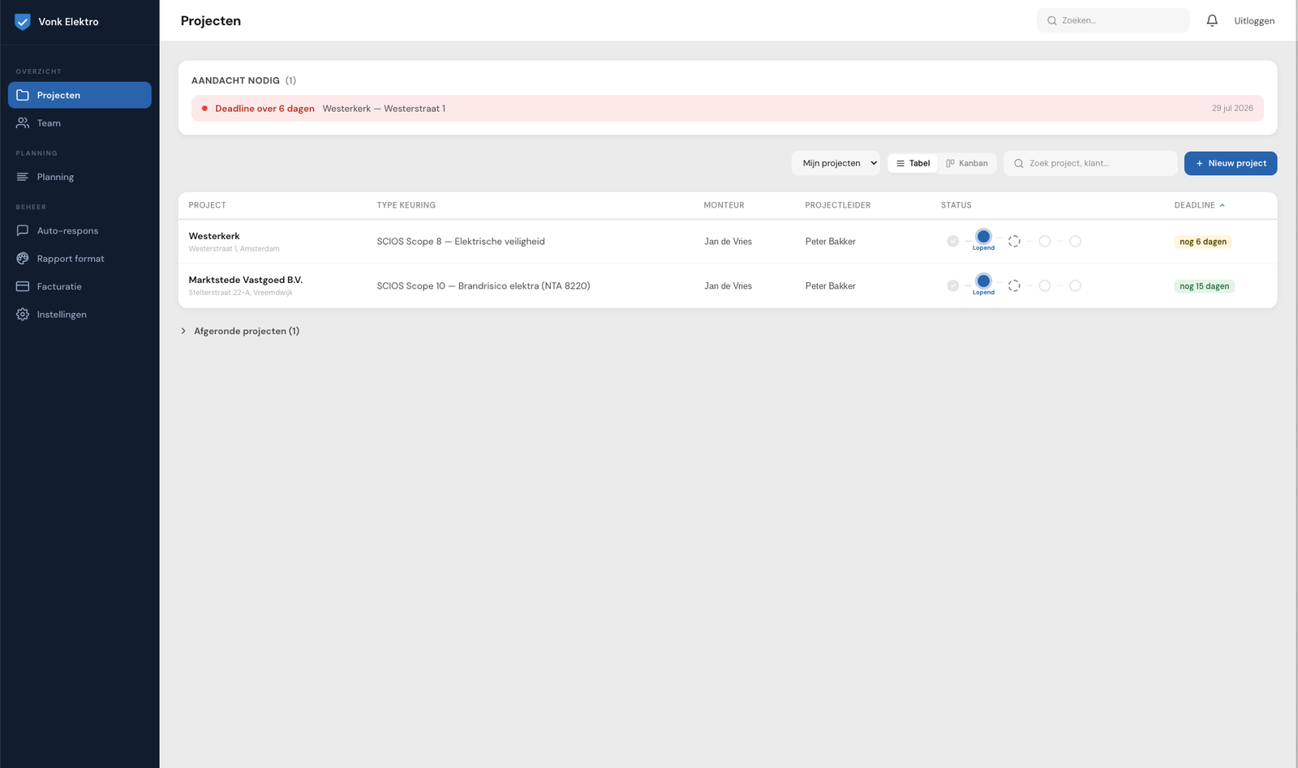Open Team via its people icon
1298x768 pixels.
click(23, 123)
